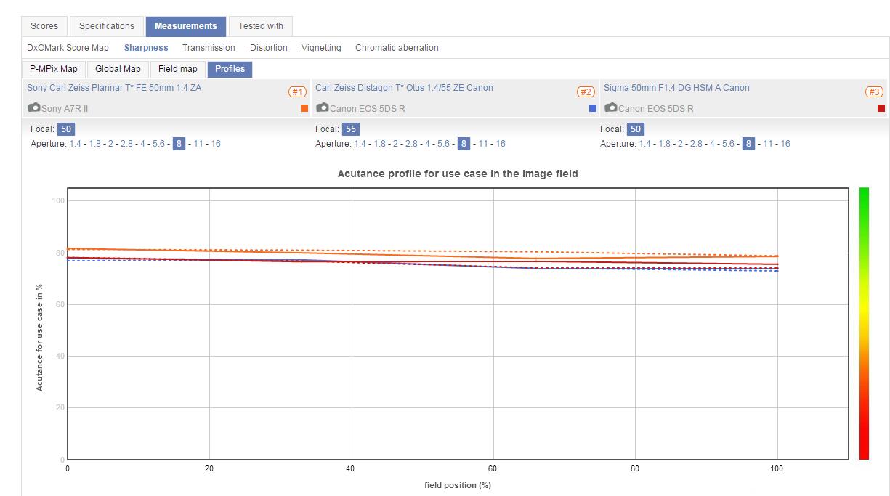The height and width of the screenshot is (496, 890).
Task: Click the field position (%) axis label
Action: 458,485
